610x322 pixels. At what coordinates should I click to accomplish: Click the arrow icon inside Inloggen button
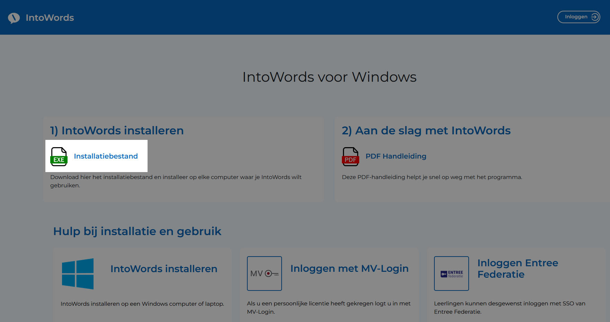tap(594, 17)
